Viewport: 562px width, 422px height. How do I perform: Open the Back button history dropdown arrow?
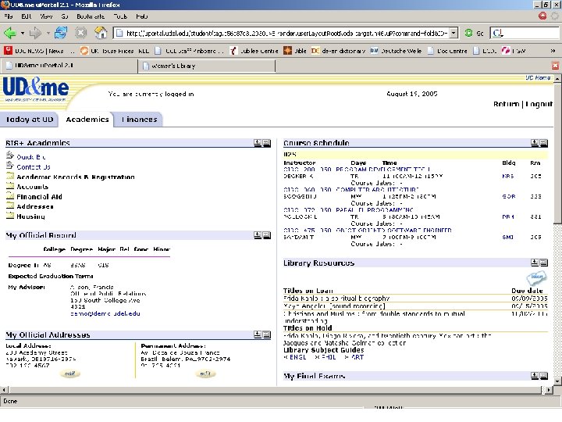[x=22, y=33]
